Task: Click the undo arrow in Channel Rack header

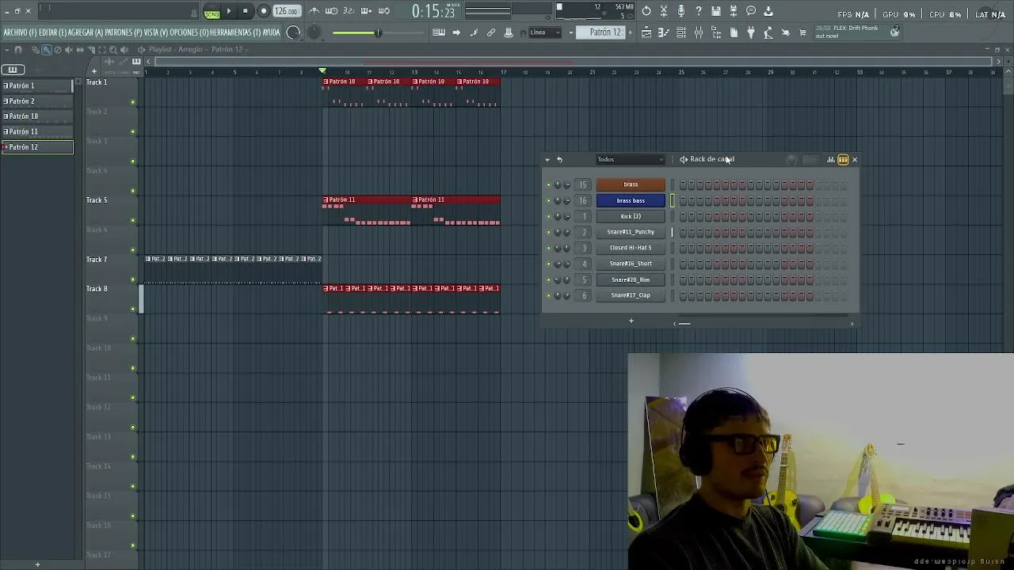Action: point(559,160)
